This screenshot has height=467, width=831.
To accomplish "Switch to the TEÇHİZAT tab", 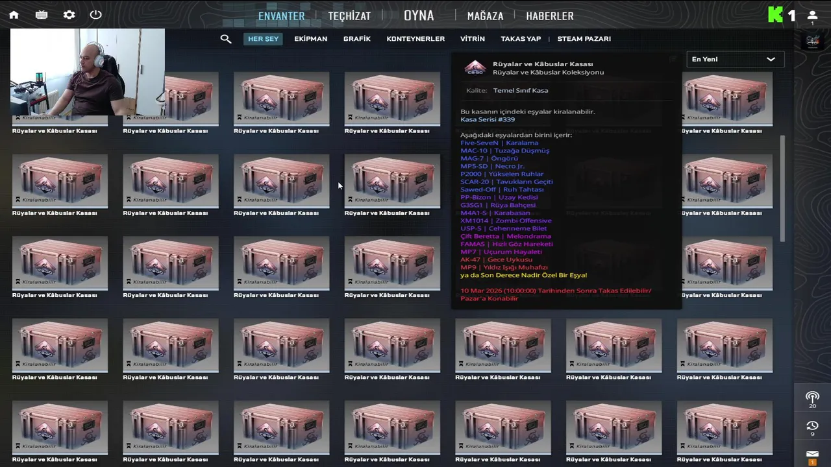I will (349, 16).
